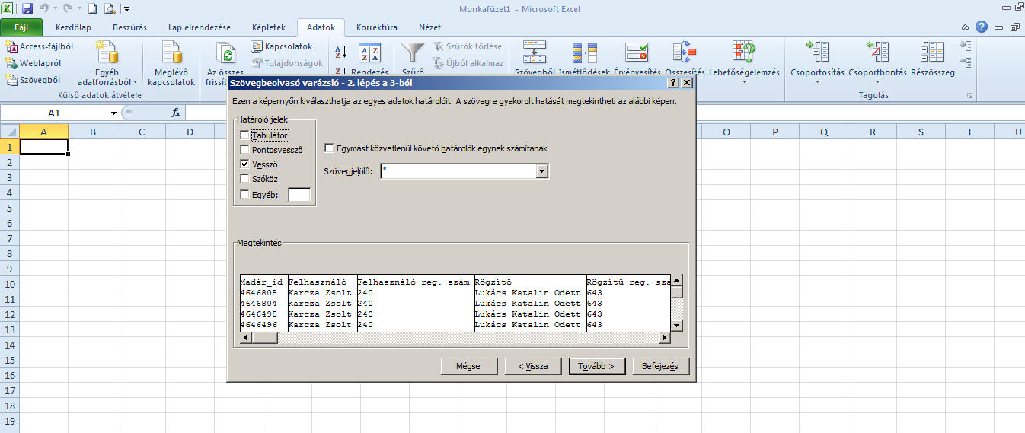Toggle the Szűrő funnel filter
The image size is (1025, 433).
click(414, 53)
